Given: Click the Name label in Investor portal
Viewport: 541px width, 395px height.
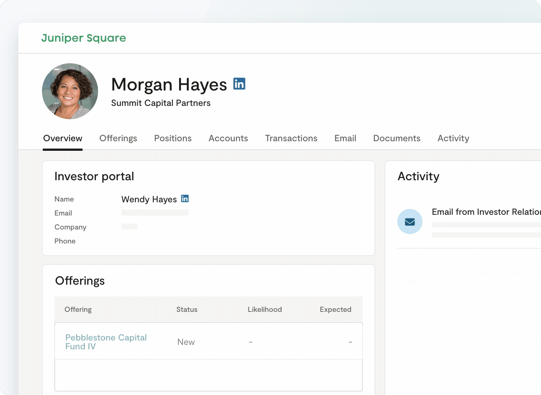Looking at the screenshot, I should click(x=64, y=199).
